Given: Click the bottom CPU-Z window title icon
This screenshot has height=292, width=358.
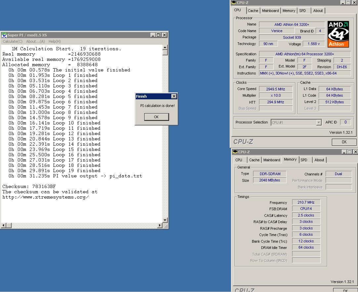Looking at the screenshot, I should pyautogui.click(x=235, y=152).
